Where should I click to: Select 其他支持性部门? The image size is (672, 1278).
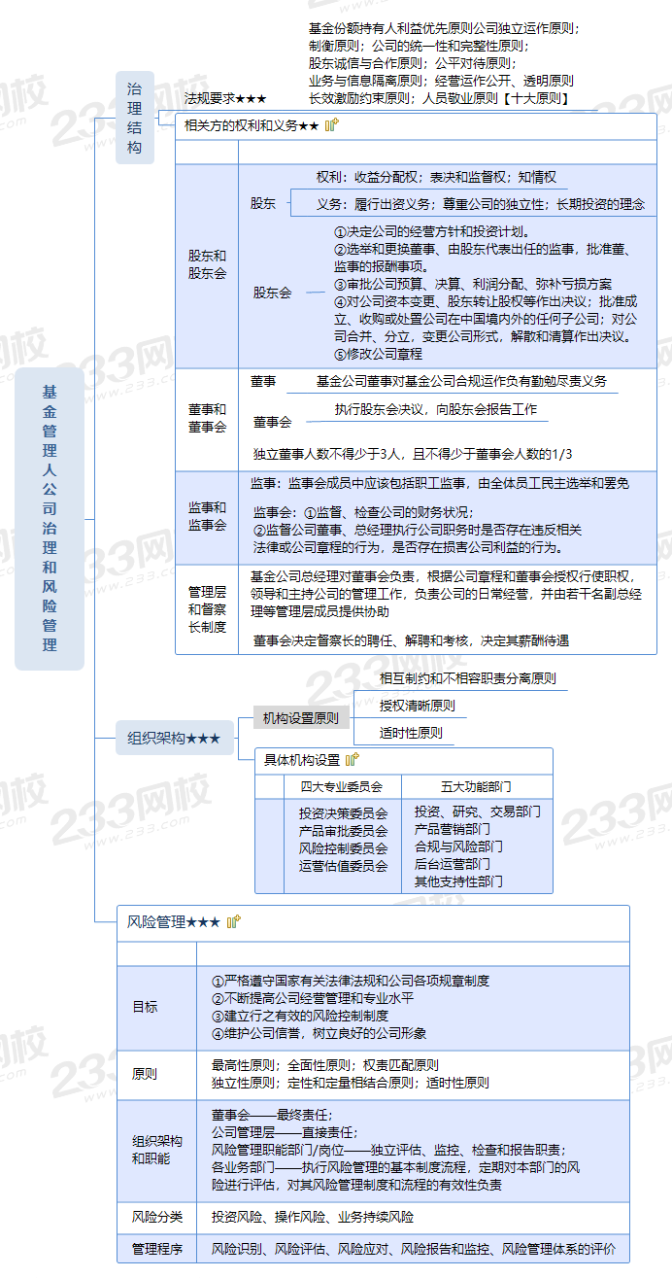tap(458, 881)
